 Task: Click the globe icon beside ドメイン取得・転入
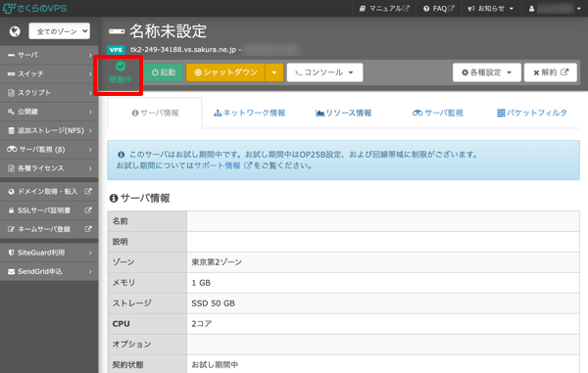coord(11,191)
